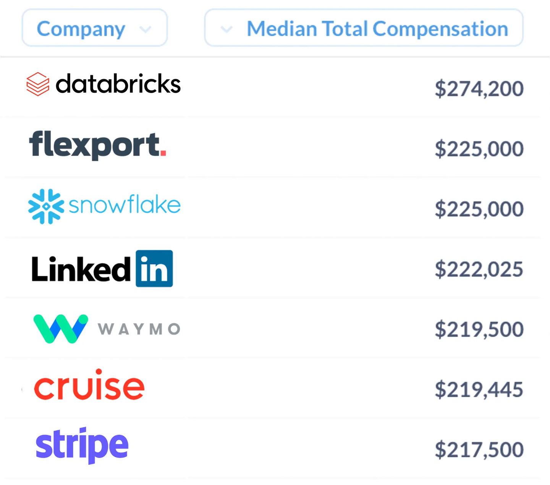Screen dimensions: 550x485
Task: Select Databricks compensation value $274,200
Action: pyautogui.click(x=479, y=89)
